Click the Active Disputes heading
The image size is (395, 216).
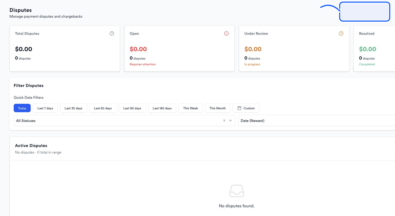[31, 146]
